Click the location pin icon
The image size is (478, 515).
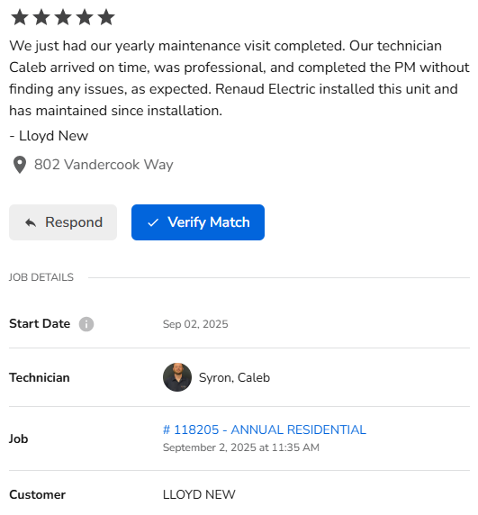[20, 165]
